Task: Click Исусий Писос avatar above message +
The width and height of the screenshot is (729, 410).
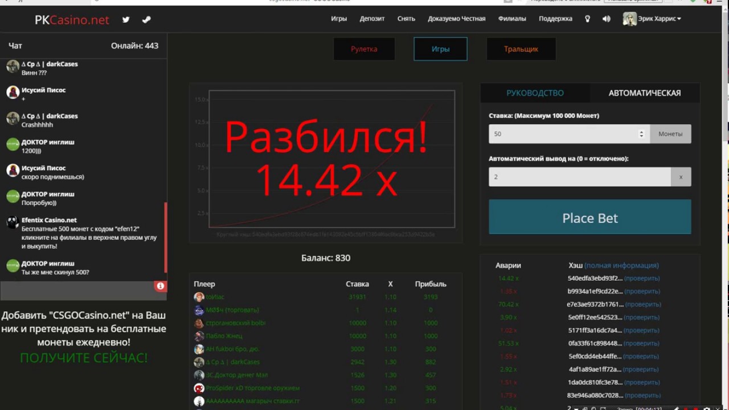Action: [13, 92]
